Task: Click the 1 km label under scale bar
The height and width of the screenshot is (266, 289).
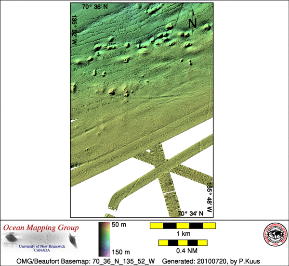Action: click(x=183, y=234)
